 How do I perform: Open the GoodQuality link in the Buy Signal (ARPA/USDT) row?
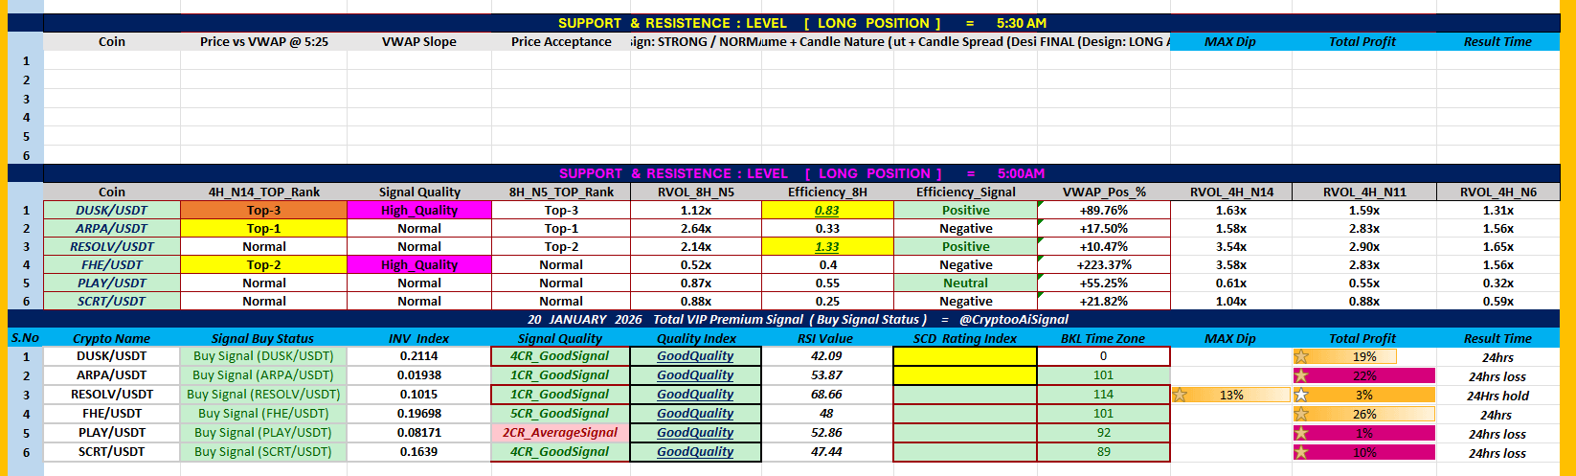click(695, 375)
